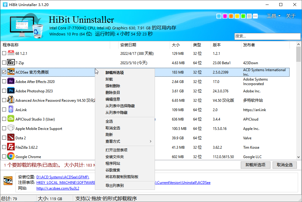Uncheck the ACDSee 官方免费版 checkbox
The width and height of the screenshot is (302, 202).
(4, 72)
